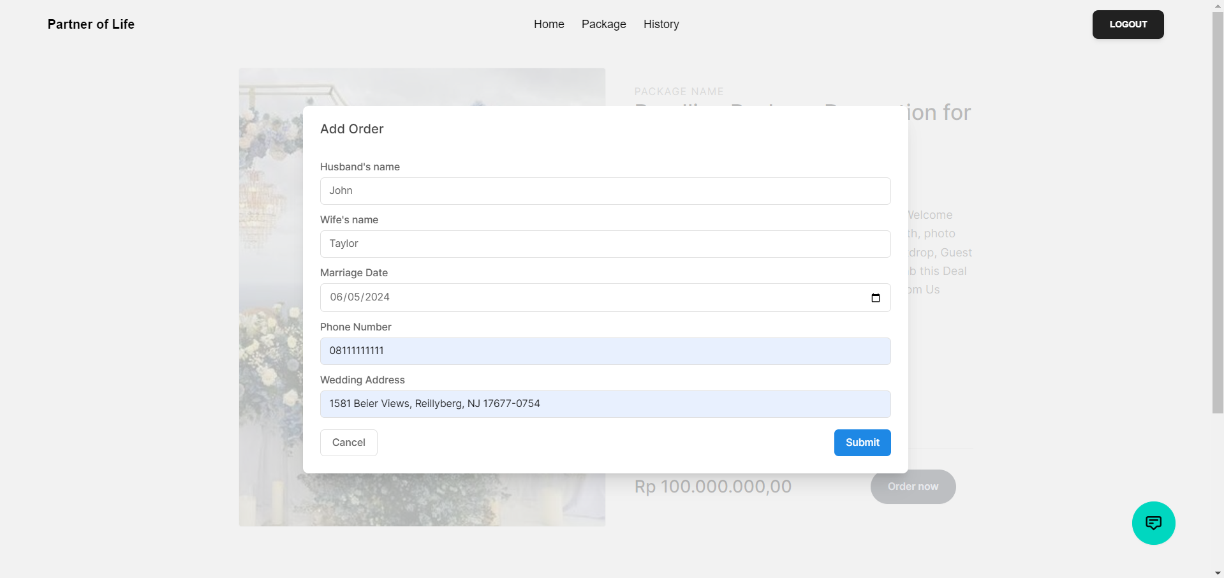
Task: Click the scrollbar up arrow
Action: (x=1218, y=5)
